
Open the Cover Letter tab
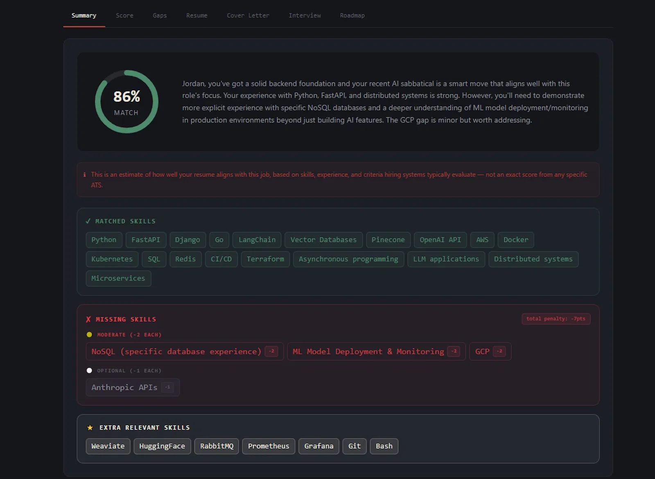[x=248, y=16]
